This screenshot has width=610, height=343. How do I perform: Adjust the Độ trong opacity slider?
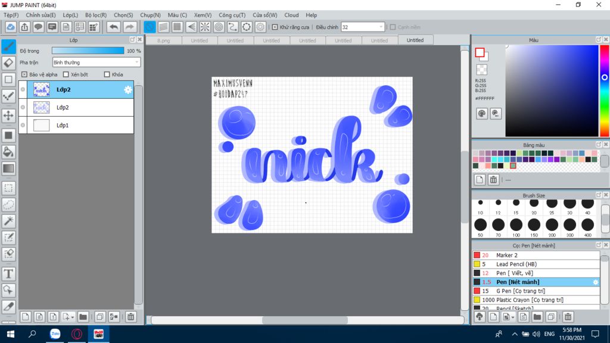[88, 51]
